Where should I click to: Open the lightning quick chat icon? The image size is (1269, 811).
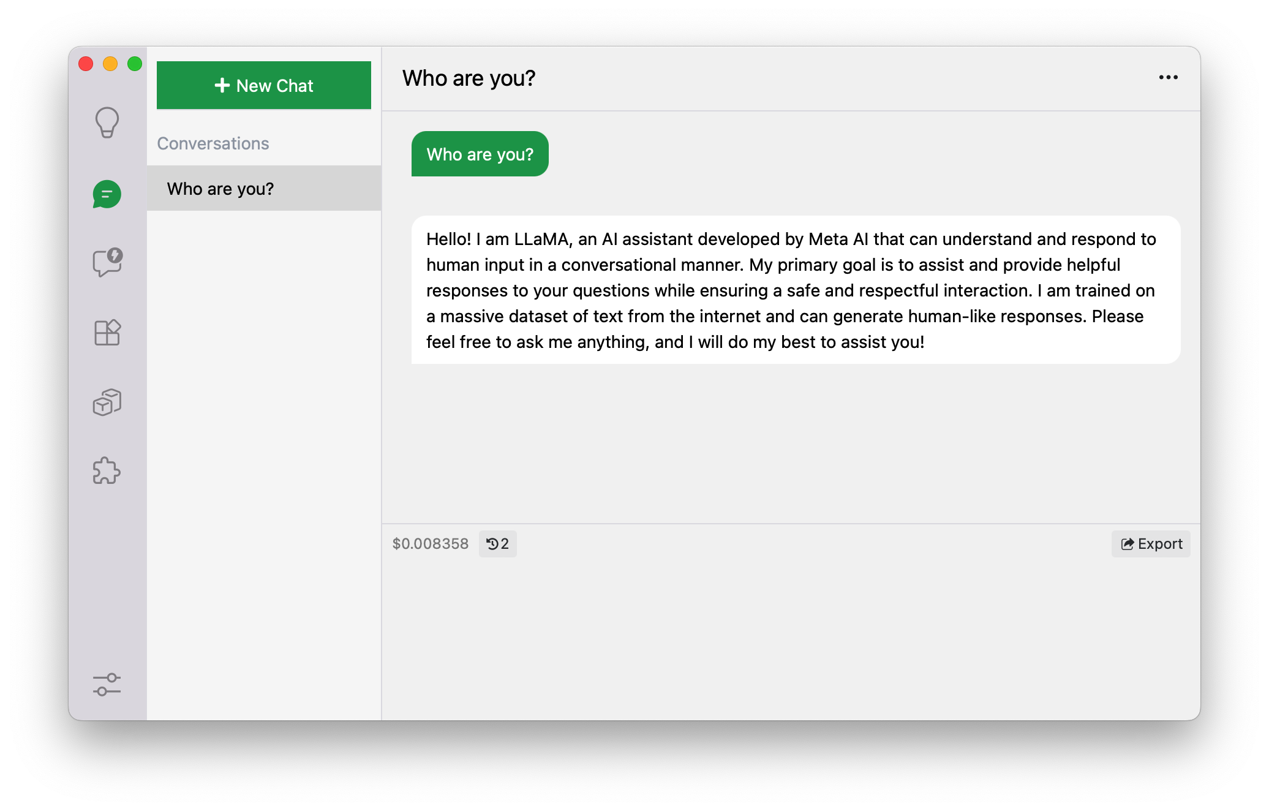107,262
